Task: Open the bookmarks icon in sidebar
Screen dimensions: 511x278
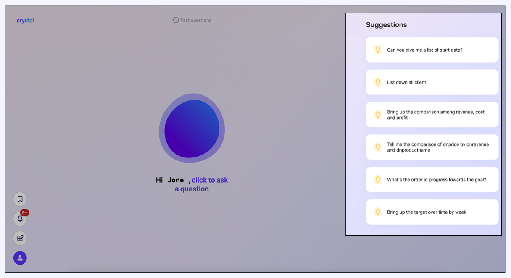Action: [20, 199]
